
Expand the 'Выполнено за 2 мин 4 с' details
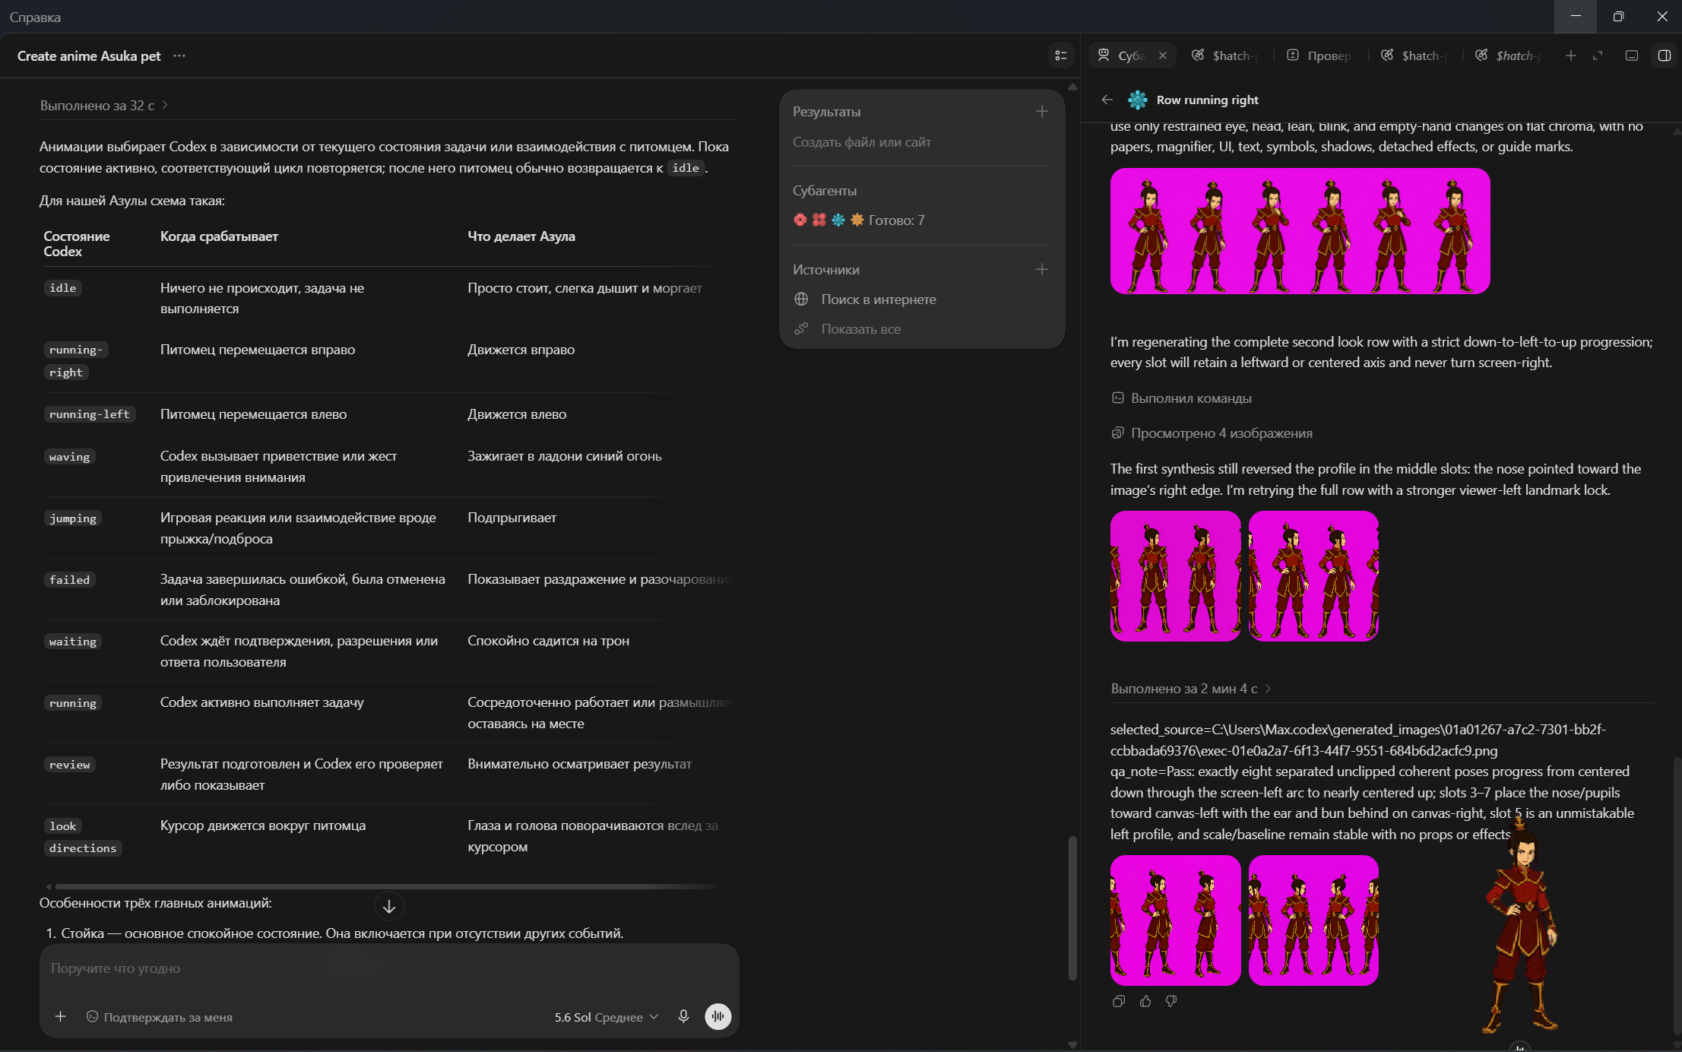(1191, 688)
